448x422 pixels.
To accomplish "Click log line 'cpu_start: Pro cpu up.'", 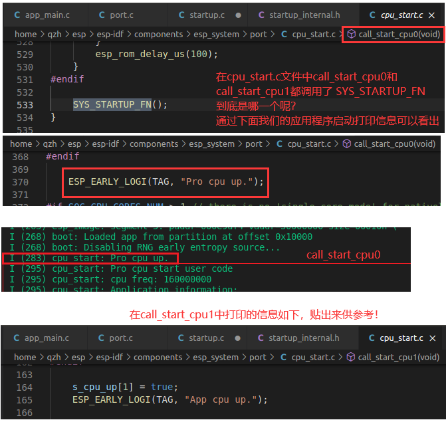I will click(x=89, y=259).
